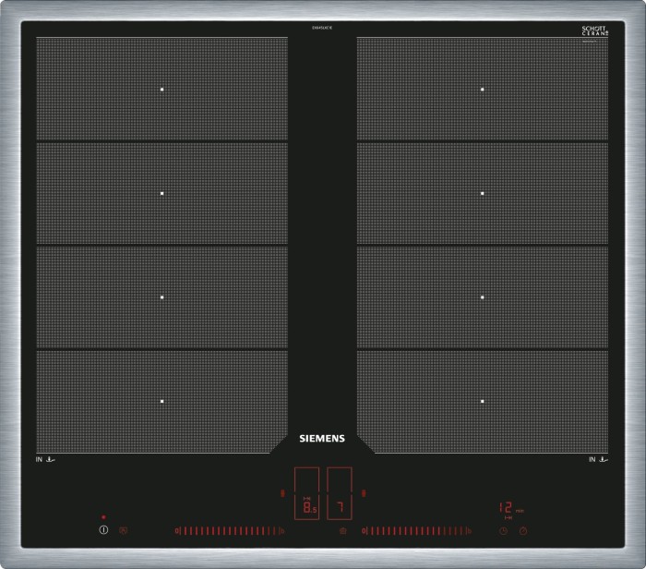Tap the pot icon between the sliders
This screenshot has height=569, width=646.
point(342,531)
